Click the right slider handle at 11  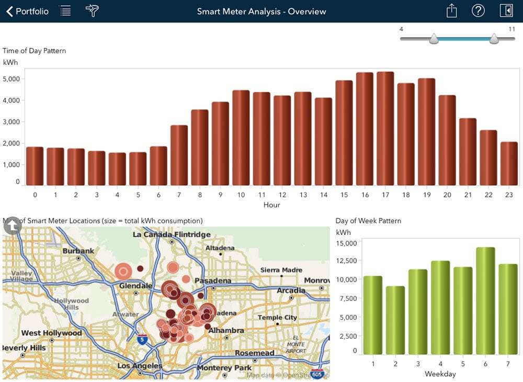[x=494, y=39]
